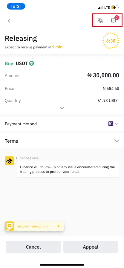Viewport: 124px width, 268px height.
Task: Tap the 8:30 countdown timer ring
Action: [x=111, y=41]
